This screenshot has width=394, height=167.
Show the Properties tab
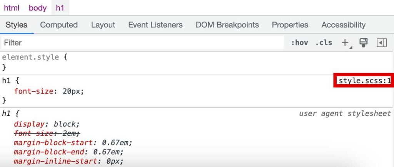(290, 25)
